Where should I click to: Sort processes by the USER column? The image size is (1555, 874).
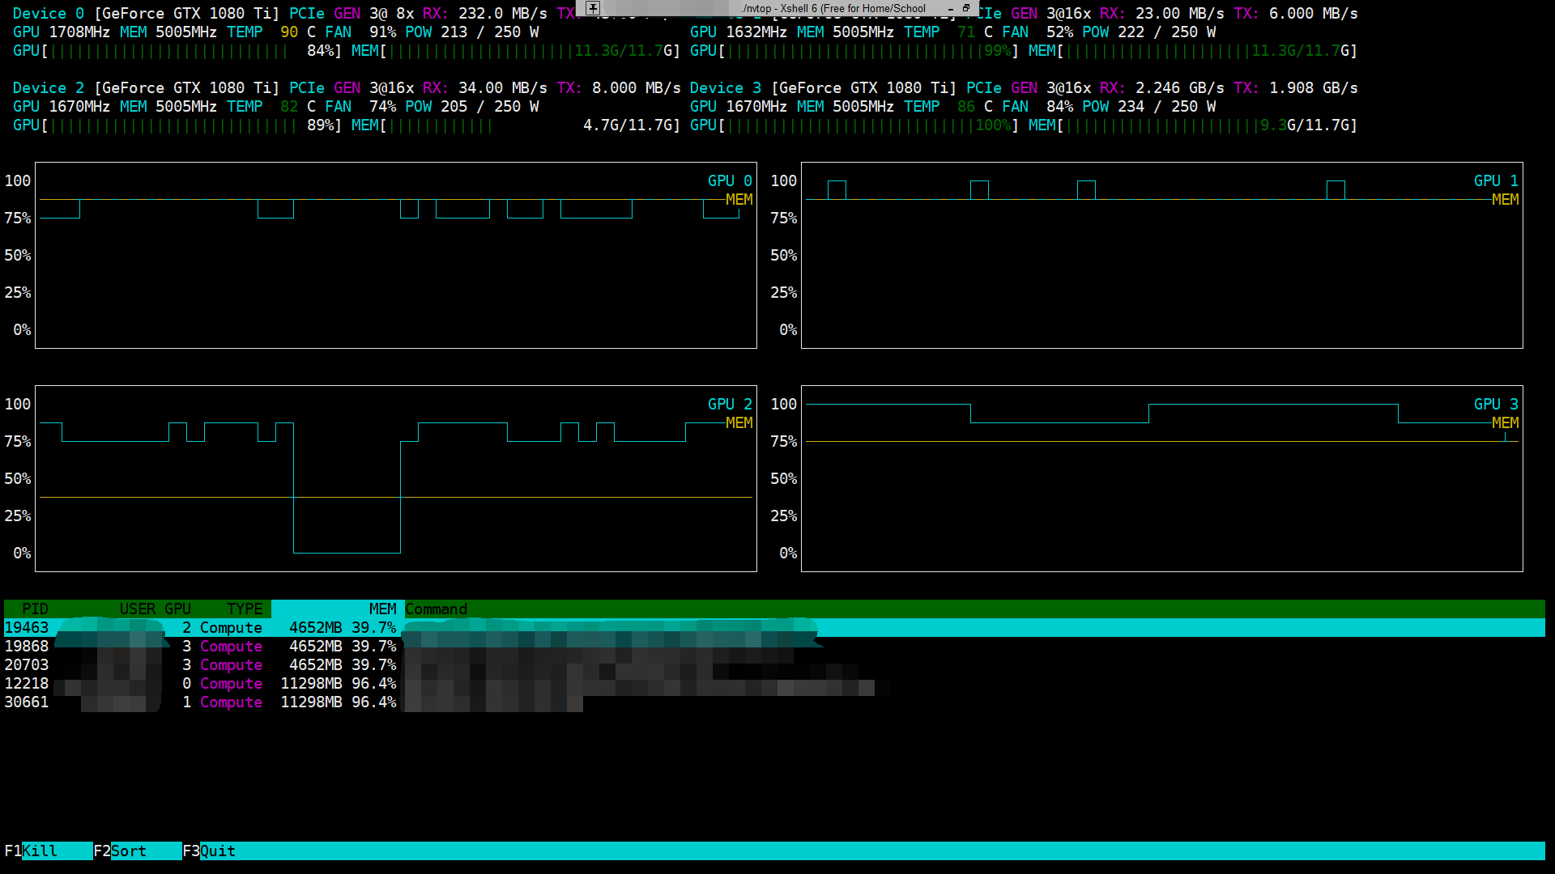(x=138, y=609)
